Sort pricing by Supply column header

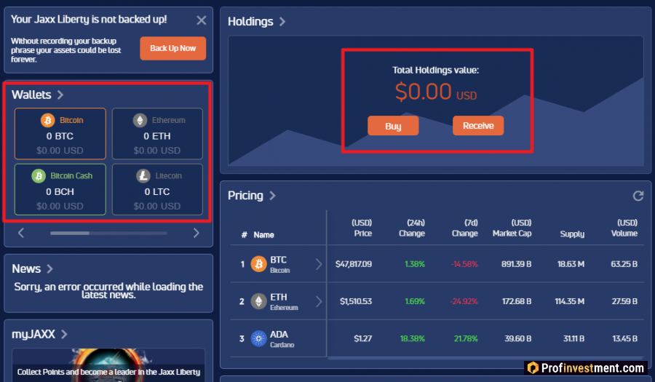[572, 234]
